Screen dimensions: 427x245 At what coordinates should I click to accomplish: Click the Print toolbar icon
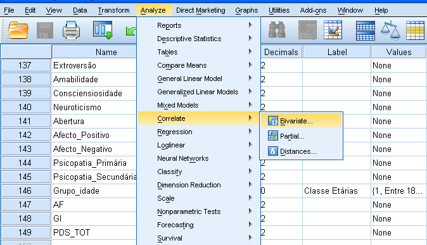[71, 30]
